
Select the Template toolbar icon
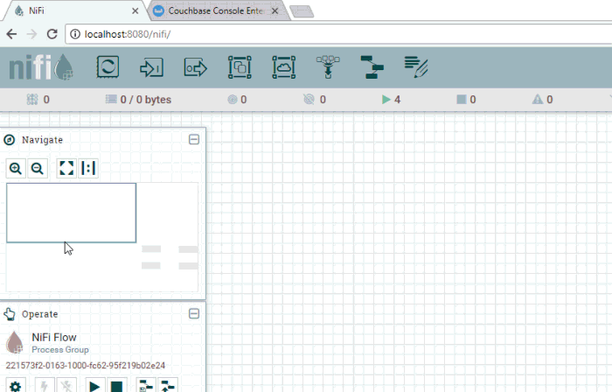[372, 67]
